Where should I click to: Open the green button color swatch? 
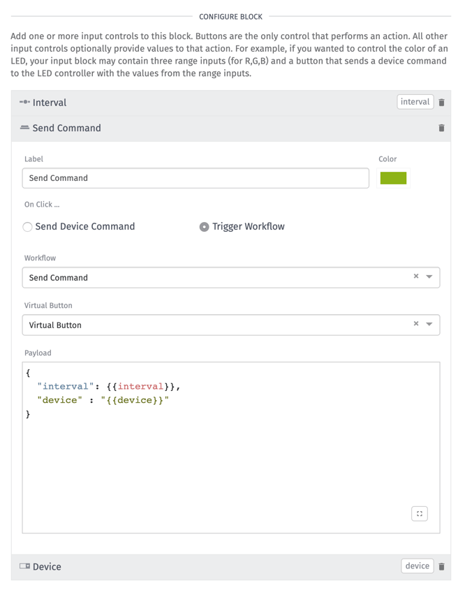pyautogui.click(x=393, y=178)
